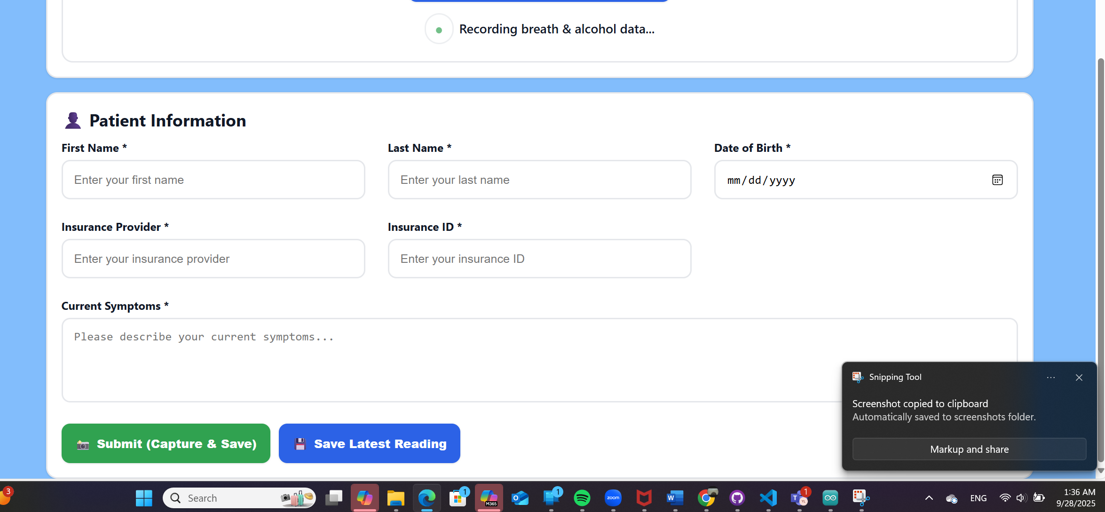Open Snipping Tool notification options menu
The width and height of the screenshot is (1105, 512).
1051,378
